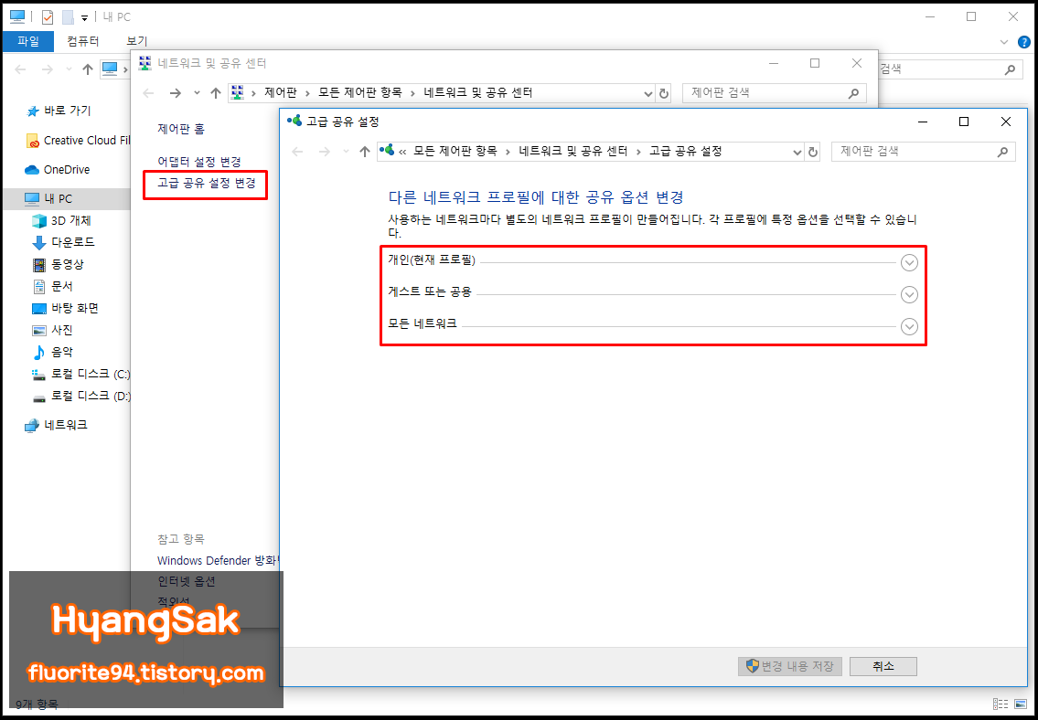Open Windows Defender 방화벽 link

click(x=219, y=560)
